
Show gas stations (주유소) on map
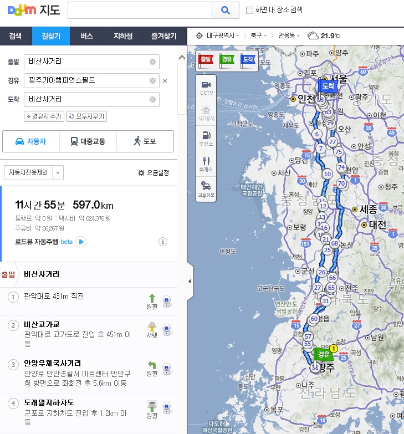[x=206, y=137]
